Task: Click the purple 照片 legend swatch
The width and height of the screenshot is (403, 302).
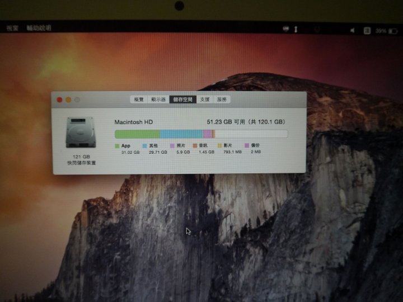Action: pos(172,145)
